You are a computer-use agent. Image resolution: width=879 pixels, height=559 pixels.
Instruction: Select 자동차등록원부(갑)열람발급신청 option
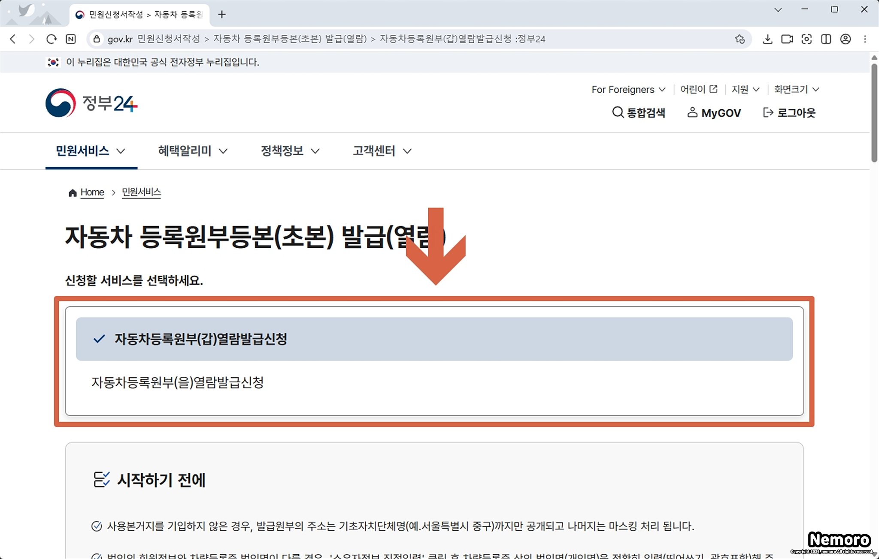pyautogui.click(x=201, y=339)
